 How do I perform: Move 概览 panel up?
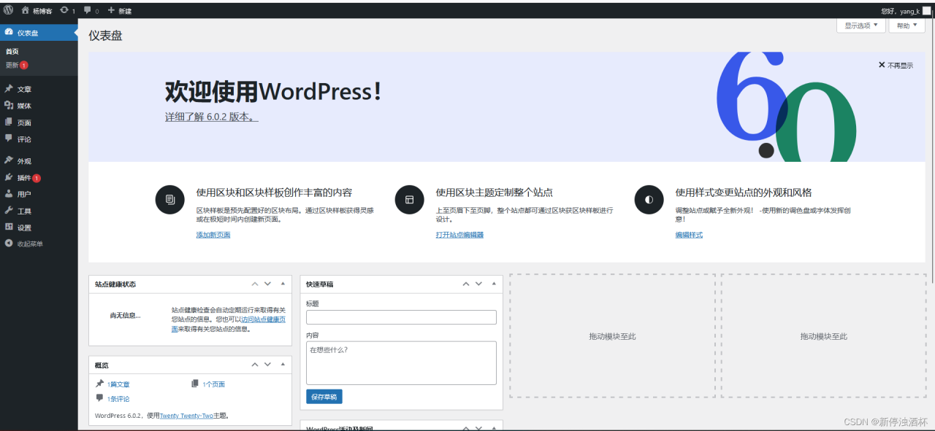(x=255, y=364)
